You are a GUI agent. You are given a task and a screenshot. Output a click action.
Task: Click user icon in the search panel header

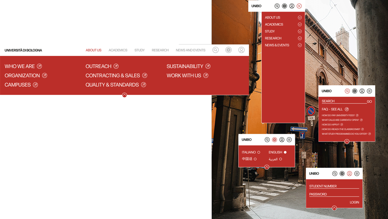(x=362, y=91)
